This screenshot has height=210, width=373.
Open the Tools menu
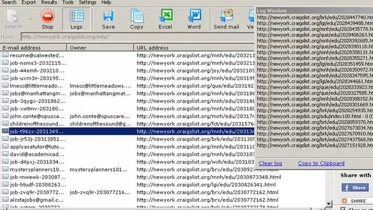click(68, 2)
